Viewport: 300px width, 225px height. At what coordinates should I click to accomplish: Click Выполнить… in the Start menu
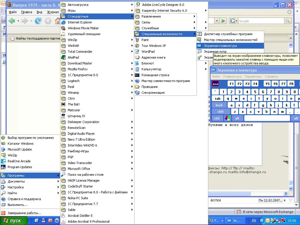pyautogui.click(x=30, y=205)
